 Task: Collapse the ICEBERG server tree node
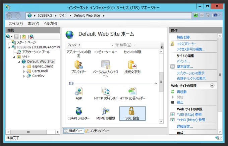point(9,47)
